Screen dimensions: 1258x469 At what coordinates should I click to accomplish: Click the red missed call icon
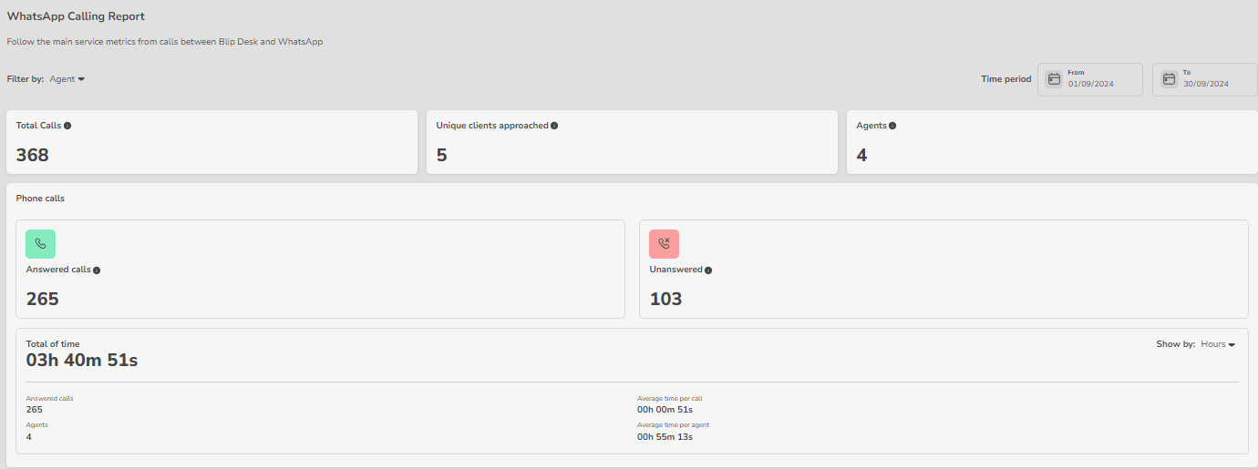click(664, 244)
